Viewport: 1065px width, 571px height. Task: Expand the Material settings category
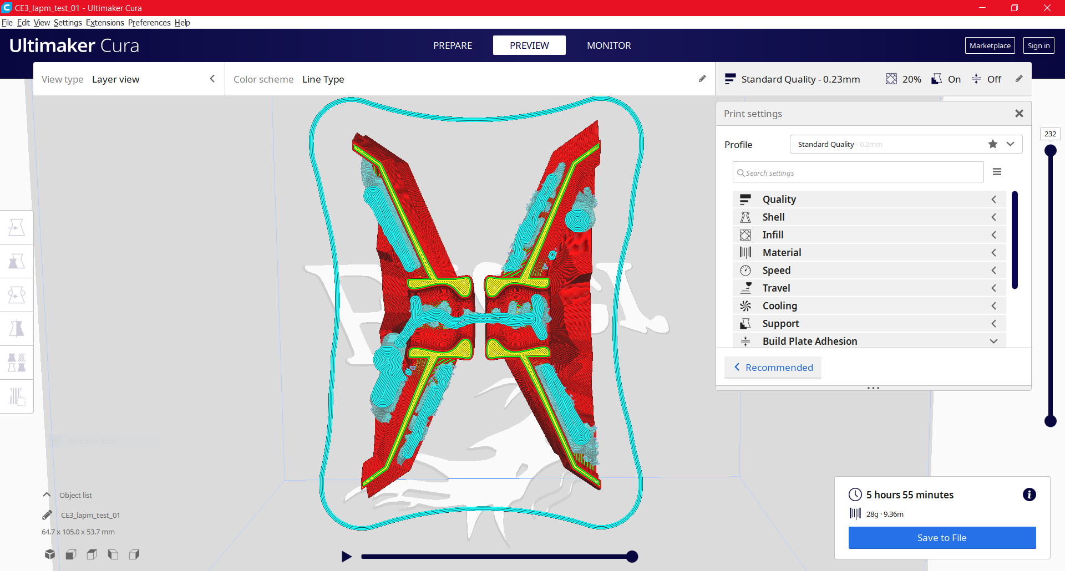[x=869, y=252]
